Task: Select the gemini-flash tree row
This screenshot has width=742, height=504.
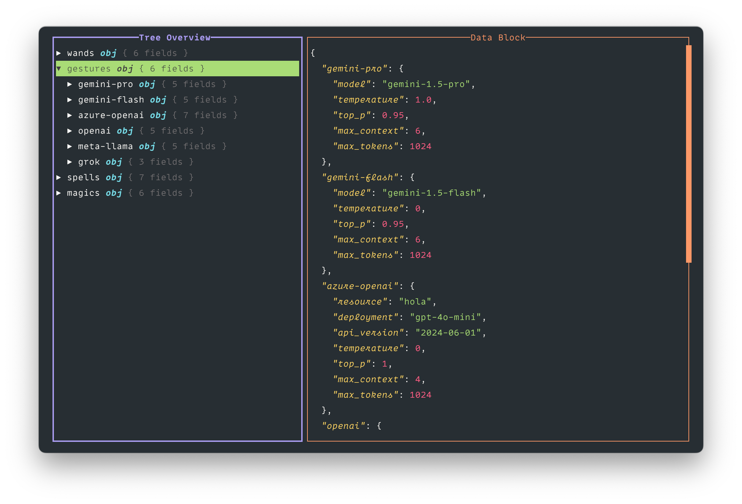Action: point(178,100)
